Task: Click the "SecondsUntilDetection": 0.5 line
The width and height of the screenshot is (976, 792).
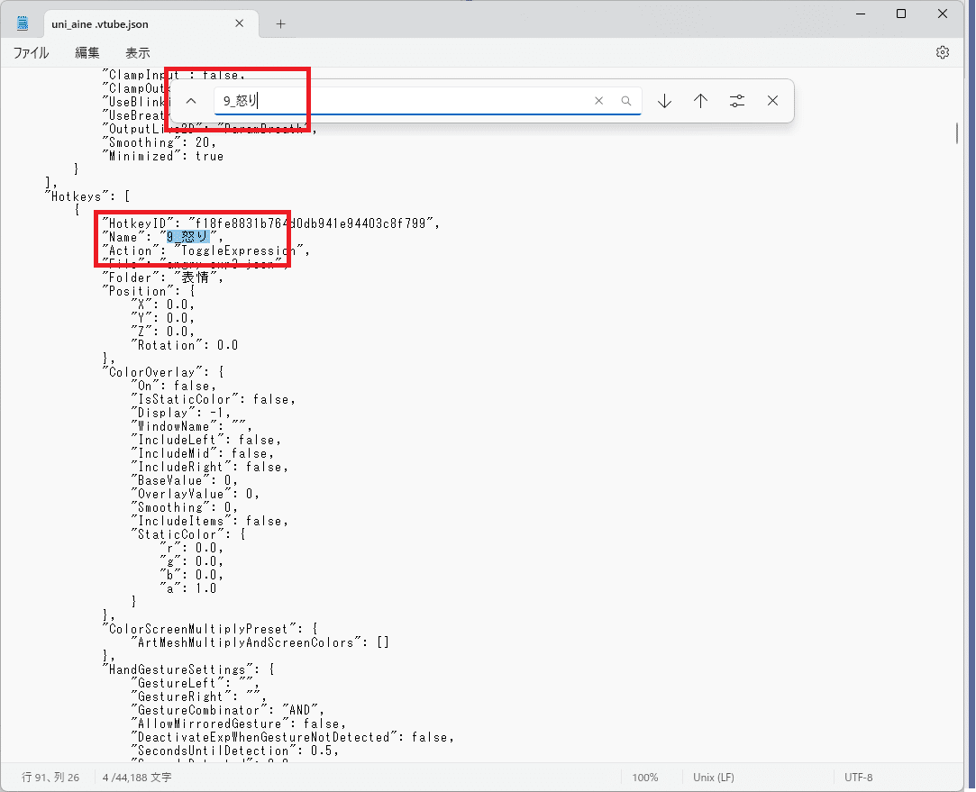Action: pos(234,751)
